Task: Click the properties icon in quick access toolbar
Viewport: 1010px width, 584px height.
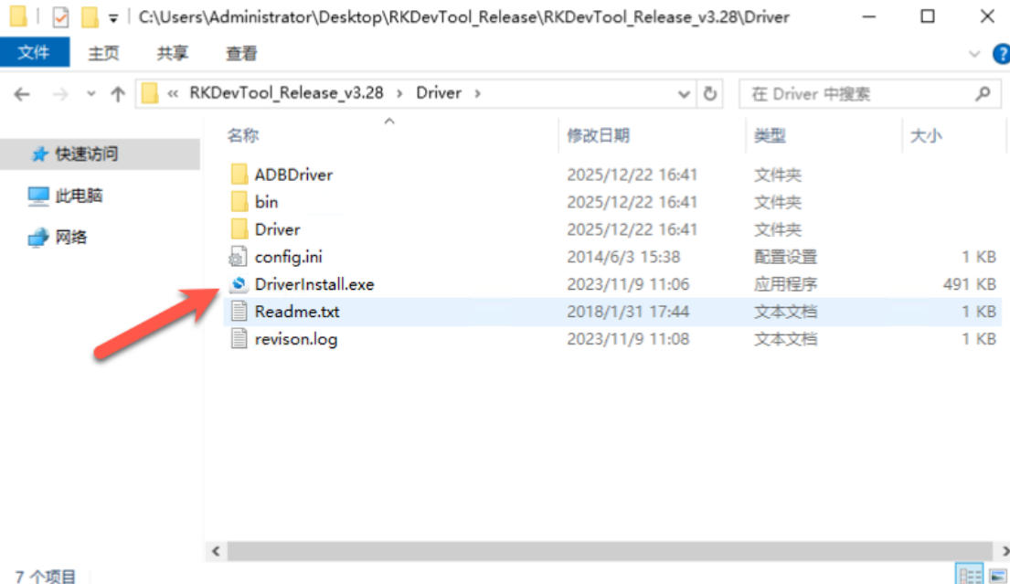Action: point(60,16)
